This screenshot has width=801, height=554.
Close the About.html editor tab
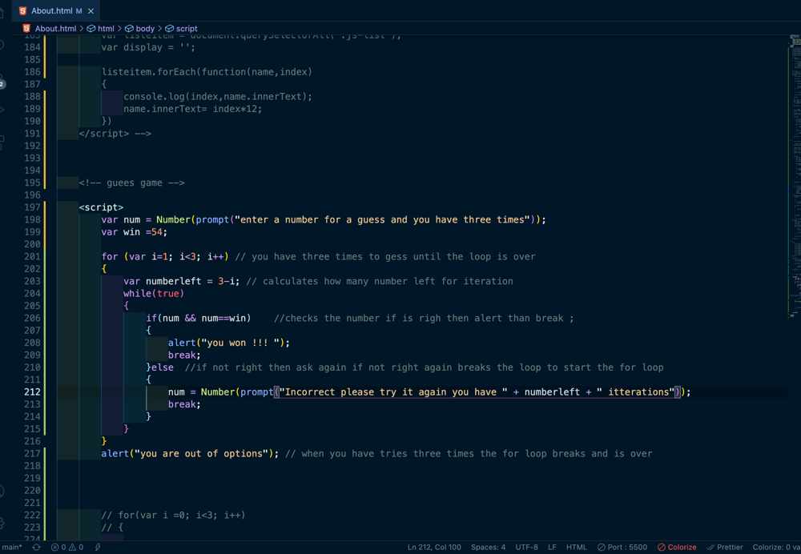[91, 10]
